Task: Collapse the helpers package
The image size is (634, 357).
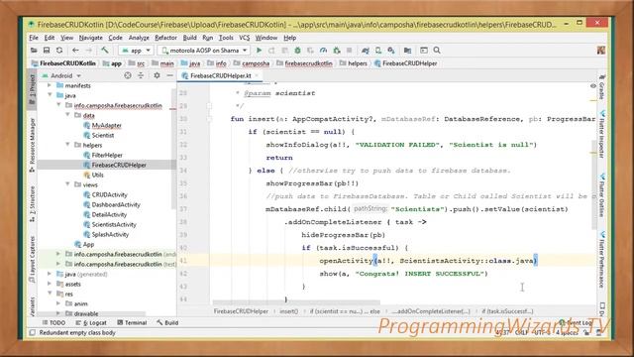Action: pos(67,145)
